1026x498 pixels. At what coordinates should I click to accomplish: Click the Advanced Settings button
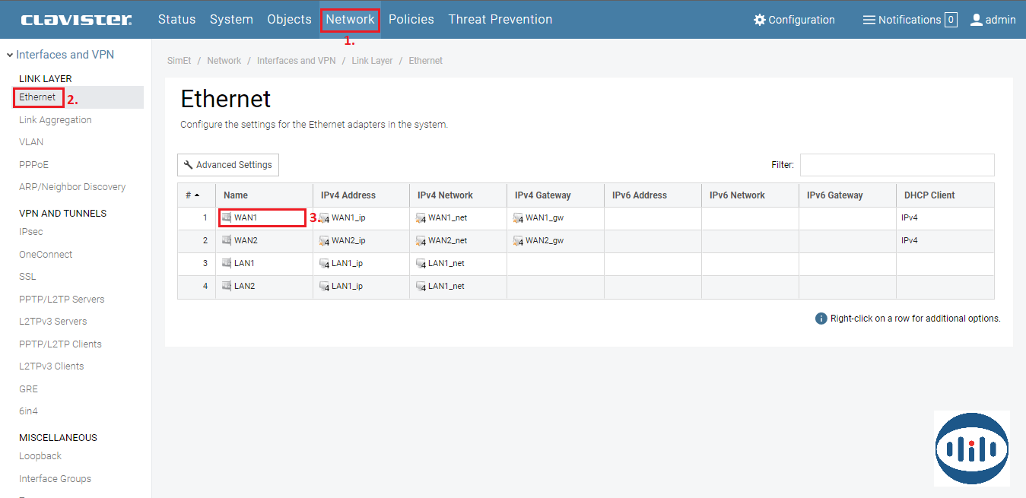228,165
